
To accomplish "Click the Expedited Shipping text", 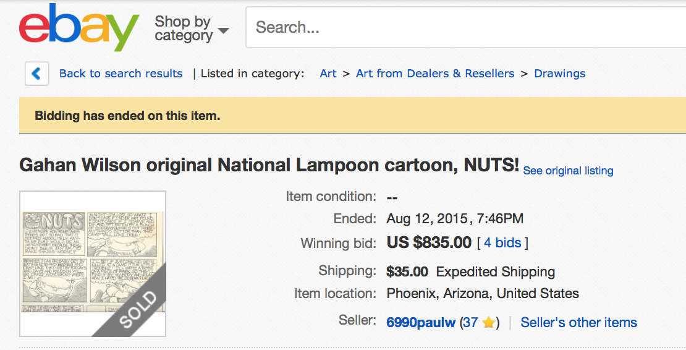I will point(495,271).
